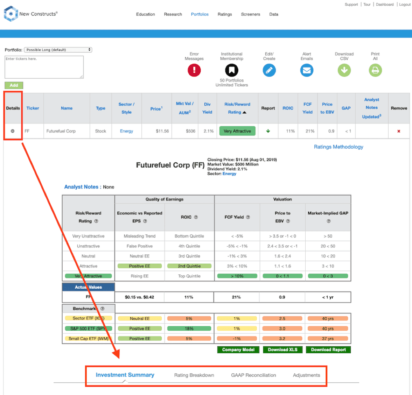Screen dimensions: 412x395
Task: Open the Data menu
Action: [273, 14]
